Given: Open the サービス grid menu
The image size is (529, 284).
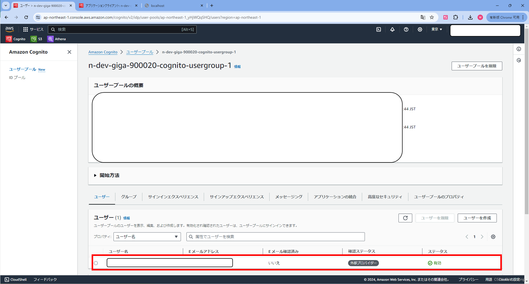Looking at the screenshot, I should click(x=33, y=29).
